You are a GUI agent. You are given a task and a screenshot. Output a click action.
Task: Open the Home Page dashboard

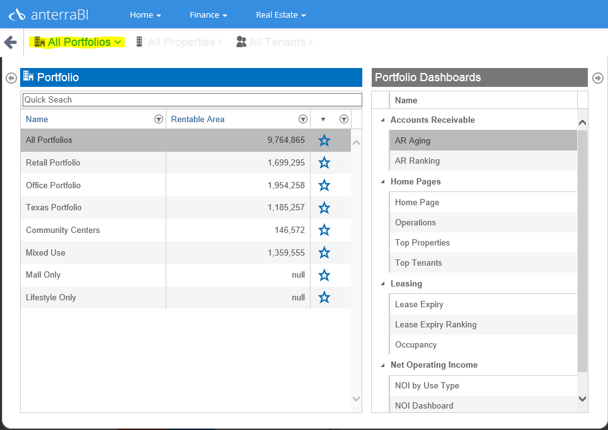point(483,202)
